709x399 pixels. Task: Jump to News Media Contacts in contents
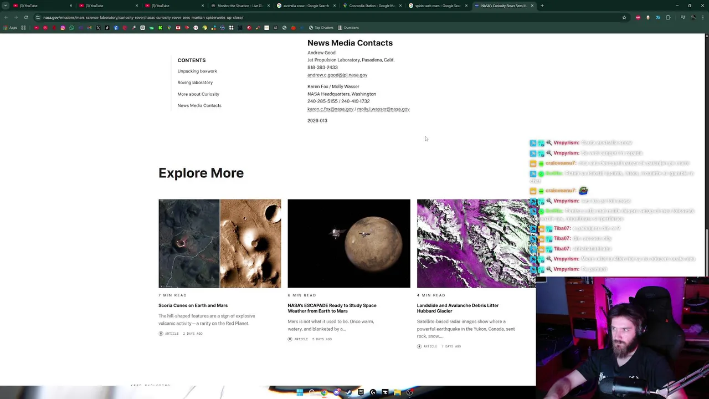(x=199, y=105)
